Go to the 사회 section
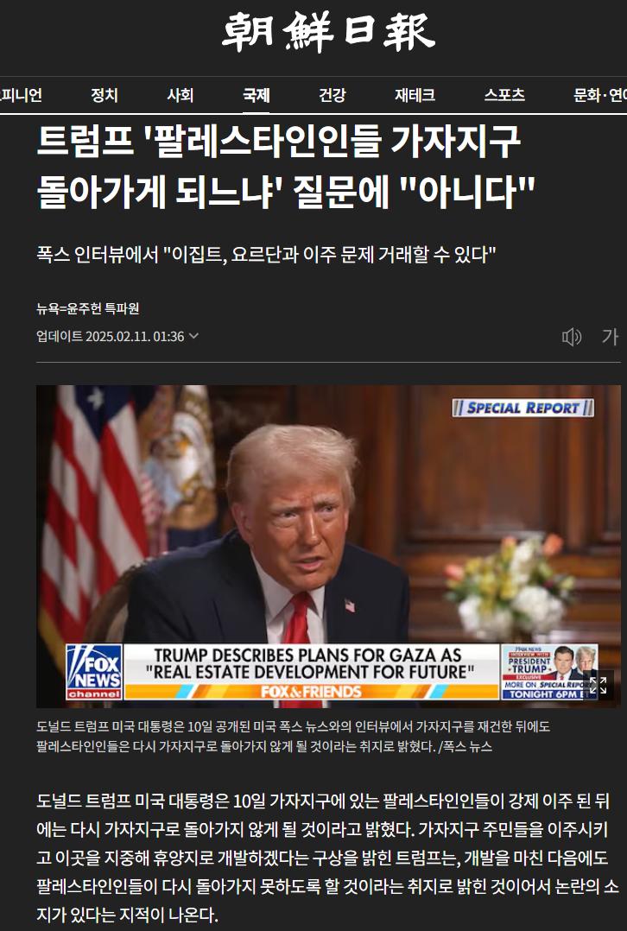 point(180,95)
